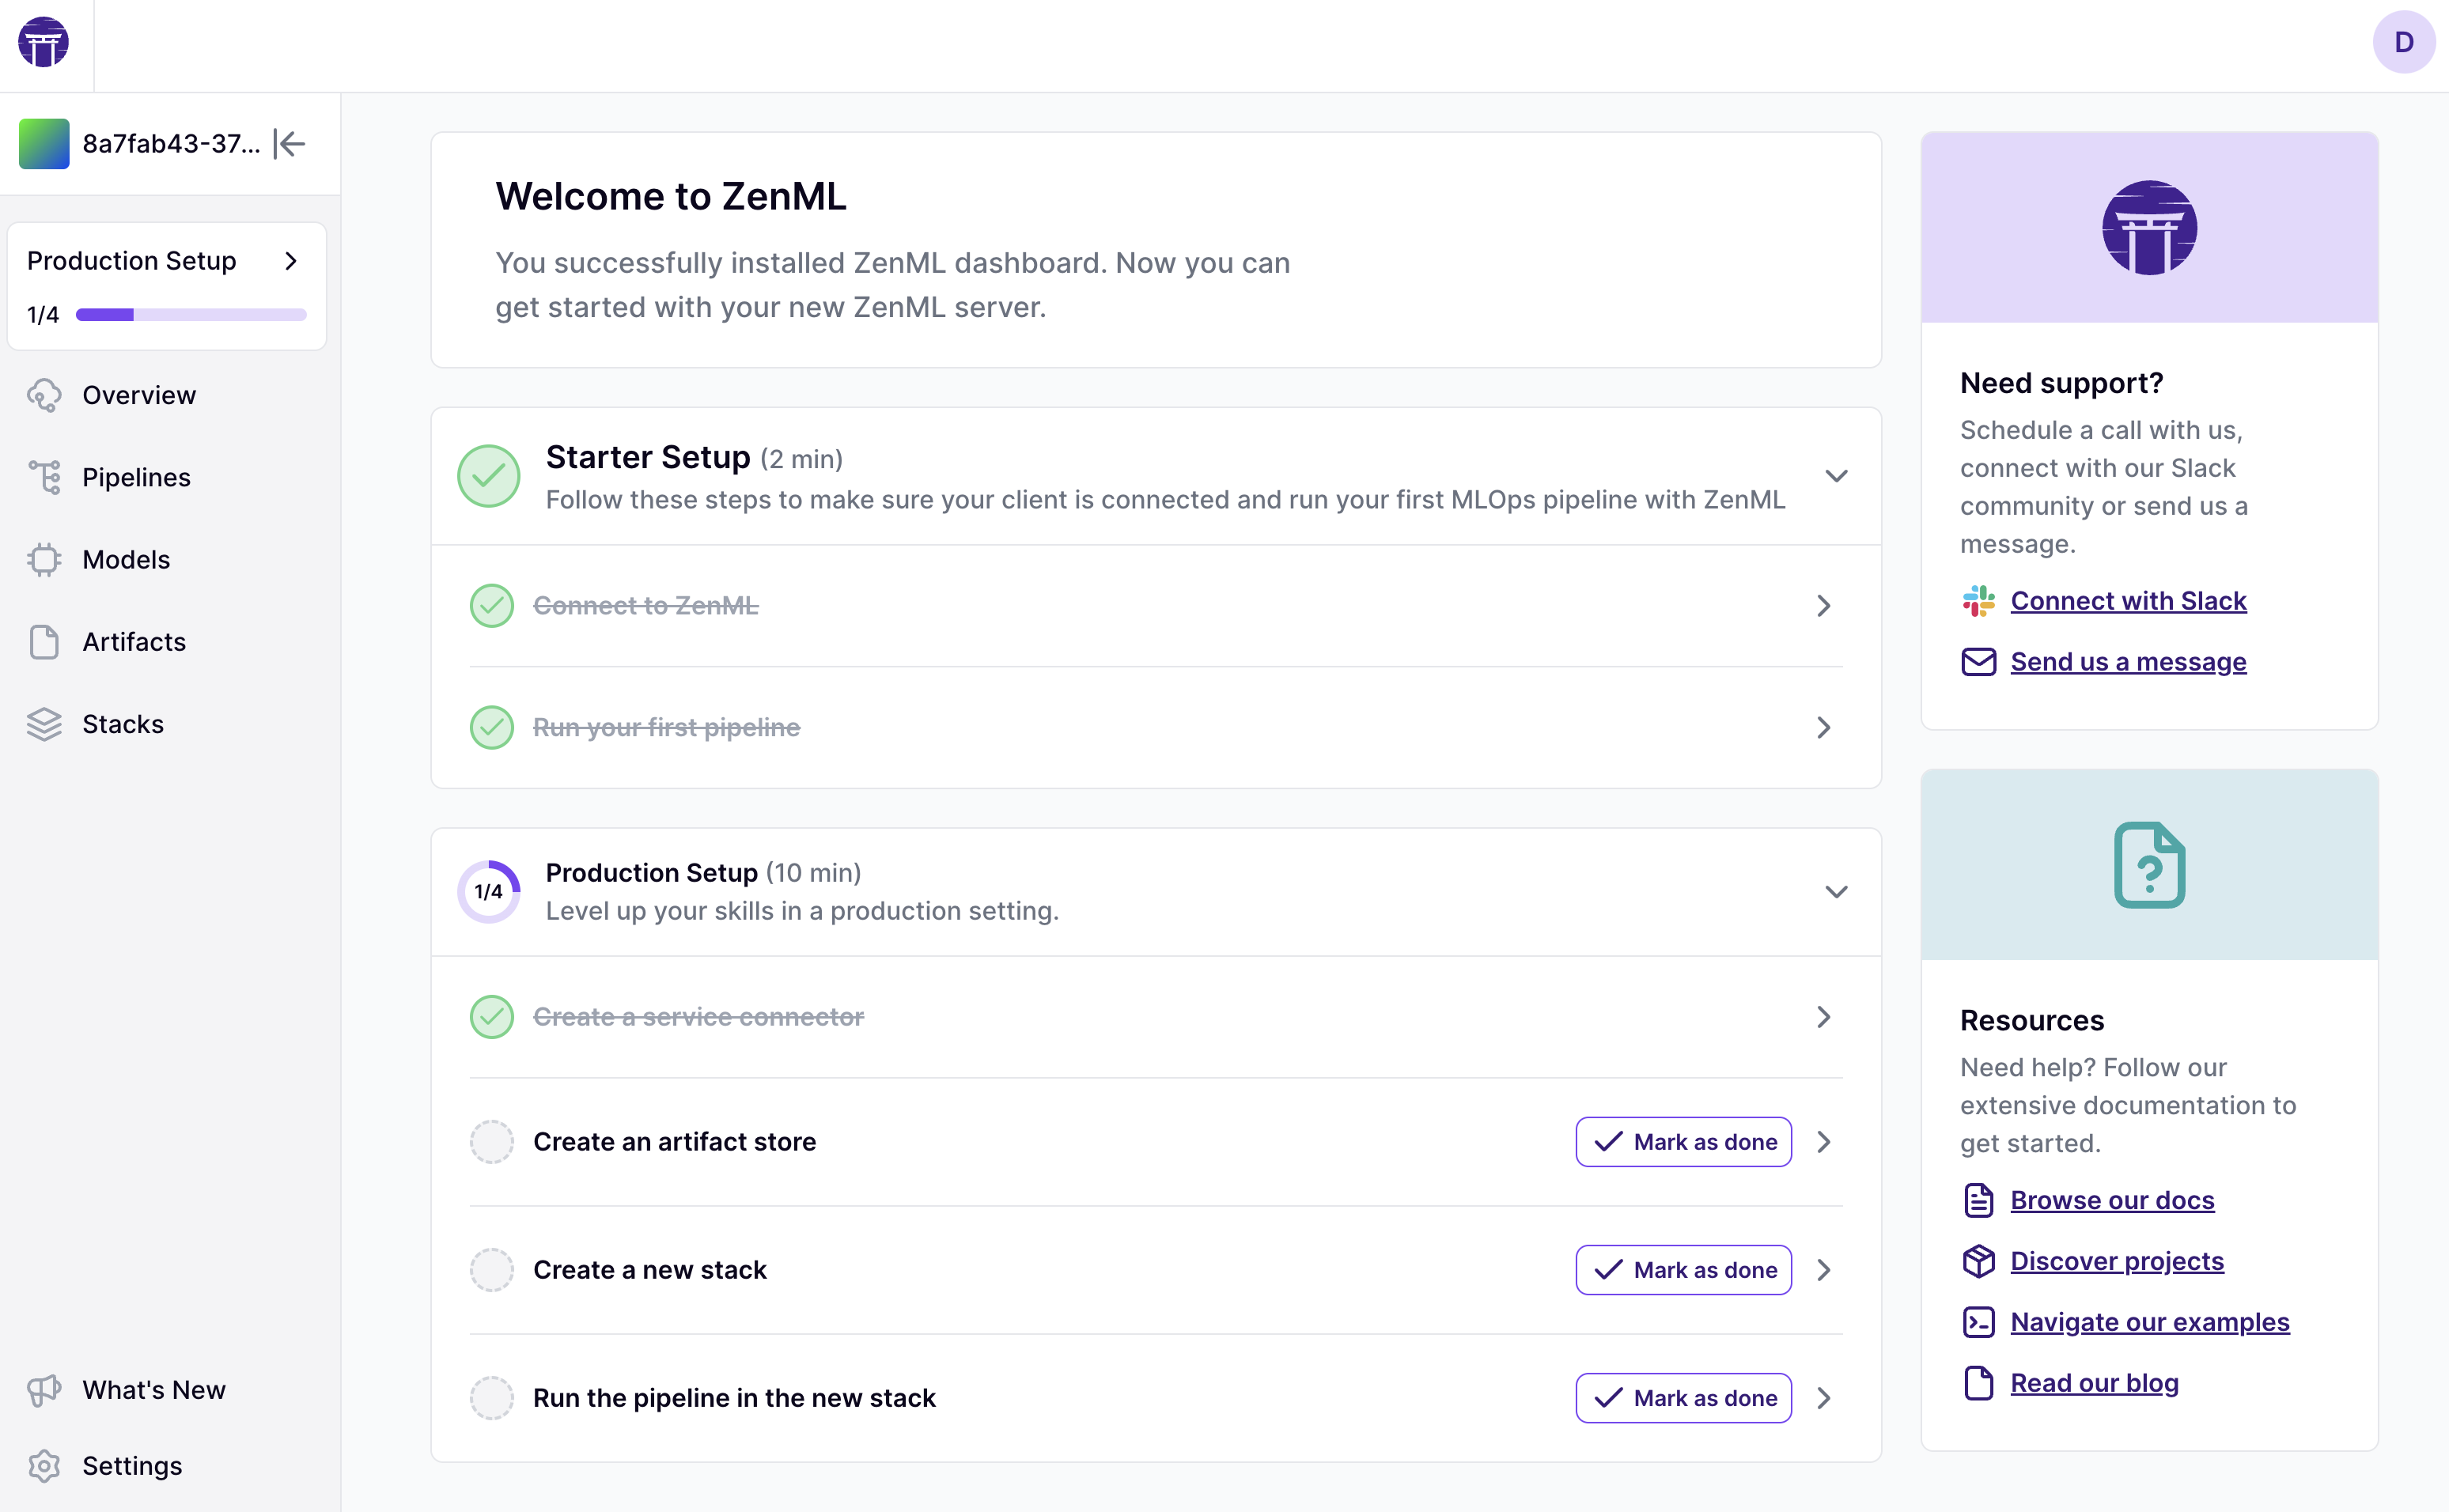The height and width of the screenshot is (1512, 2449).
Task: Collapse the sidebar with the arrow icon
Action: click(x=290, y=144)
